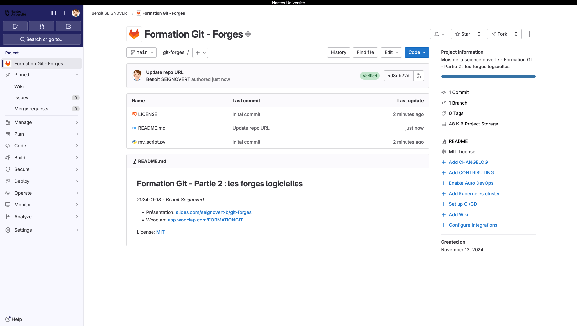Image resolution: width=577 pixels, height=326 pixels.
Task: Click the Build rocket icon
Action: (8, 158)
